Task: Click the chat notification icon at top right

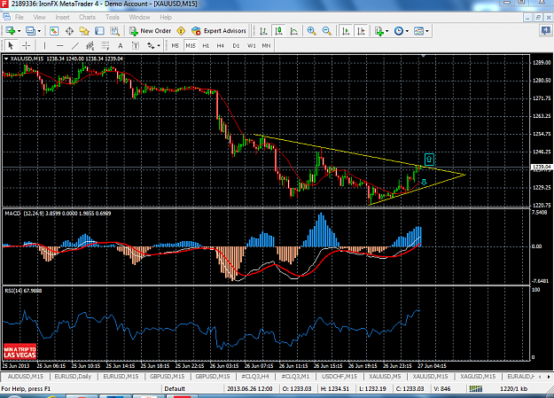Action: (x=545, y=31)
